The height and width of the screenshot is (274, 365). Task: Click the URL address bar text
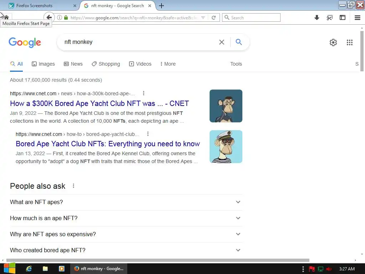point(134,18)
